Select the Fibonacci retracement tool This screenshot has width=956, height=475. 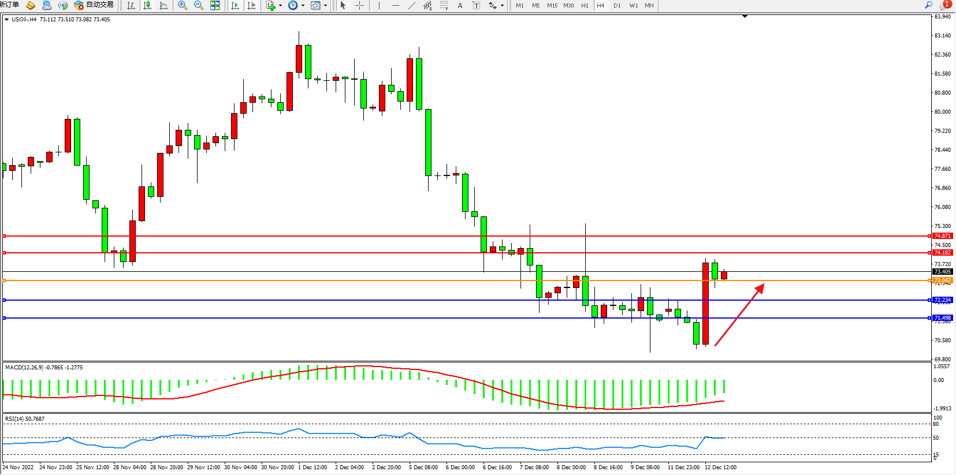click(x=444, y=5)
